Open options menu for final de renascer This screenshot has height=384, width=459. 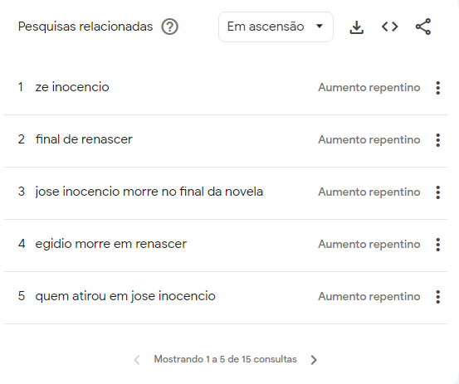[438, 140]
